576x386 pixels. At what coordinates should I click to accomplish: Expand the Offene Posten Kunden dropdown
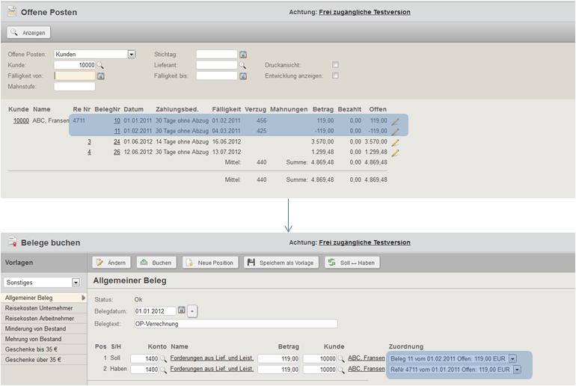click(132, 54)
